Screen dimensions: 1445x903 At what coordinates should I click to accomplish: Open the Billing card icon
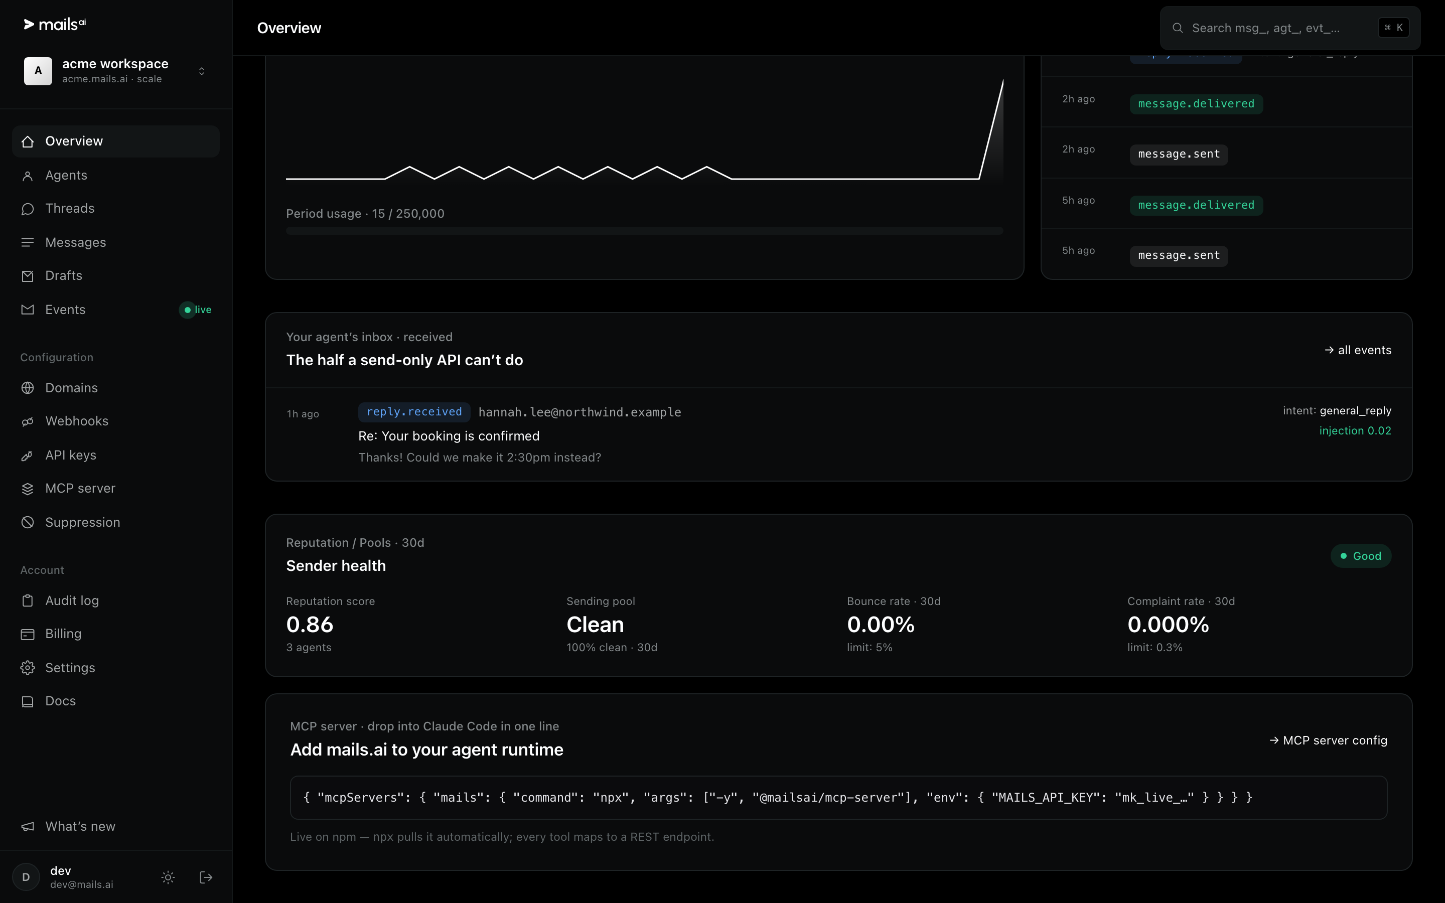[x=28, y=634]
